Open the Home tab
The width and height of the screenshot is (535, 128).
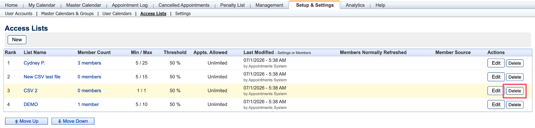click(11, 5)
